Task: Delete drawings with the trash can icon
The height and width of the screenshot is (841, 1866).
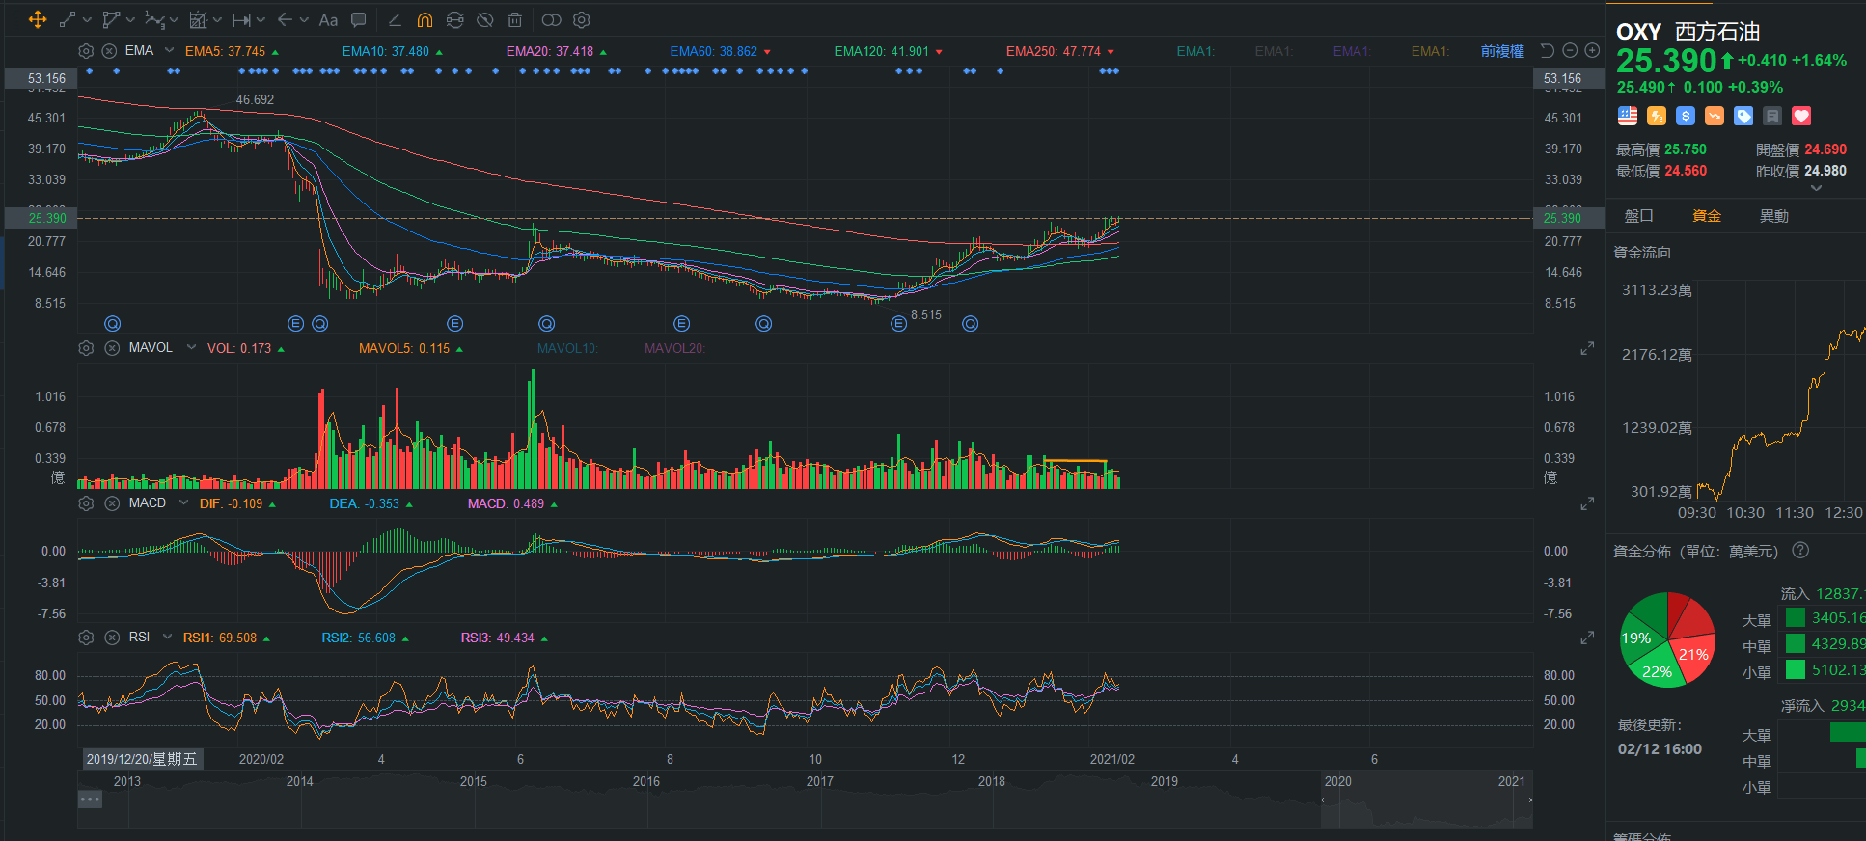Action: pyautogui.click(x=515, y=20)
